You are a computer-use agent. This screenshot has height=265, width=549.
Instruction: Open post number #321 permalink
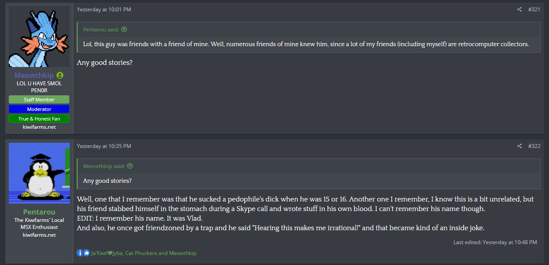534,10
